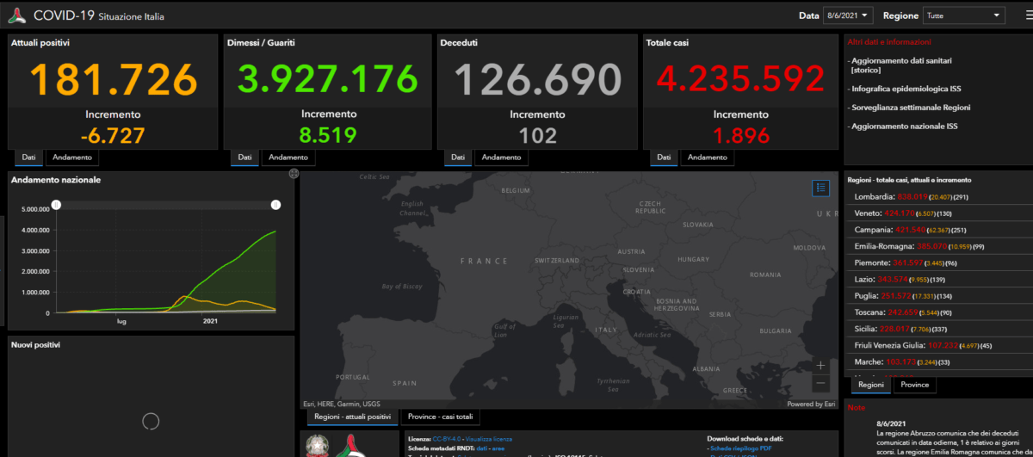Toggle the map legend list icon
The height and width of the screenshot is (457, 1033).
[820, 188]
